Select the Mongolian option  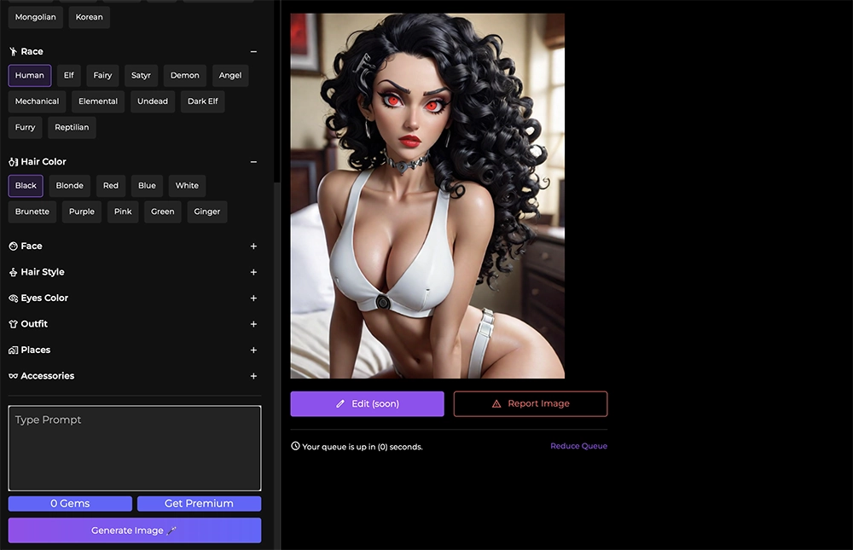35,17
